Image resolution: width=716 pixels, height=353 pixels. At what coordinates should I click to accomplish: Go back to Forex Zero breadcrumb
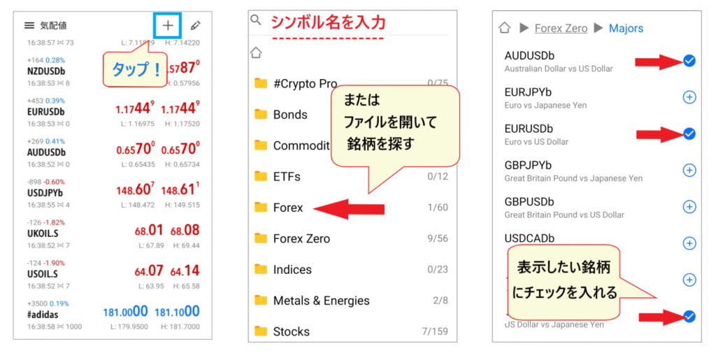click(561, 28)
